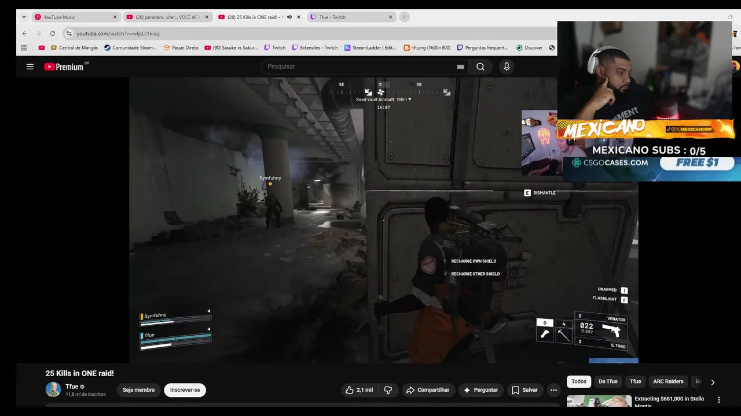Reload the page with the refresh icon

tap(52, 34)
